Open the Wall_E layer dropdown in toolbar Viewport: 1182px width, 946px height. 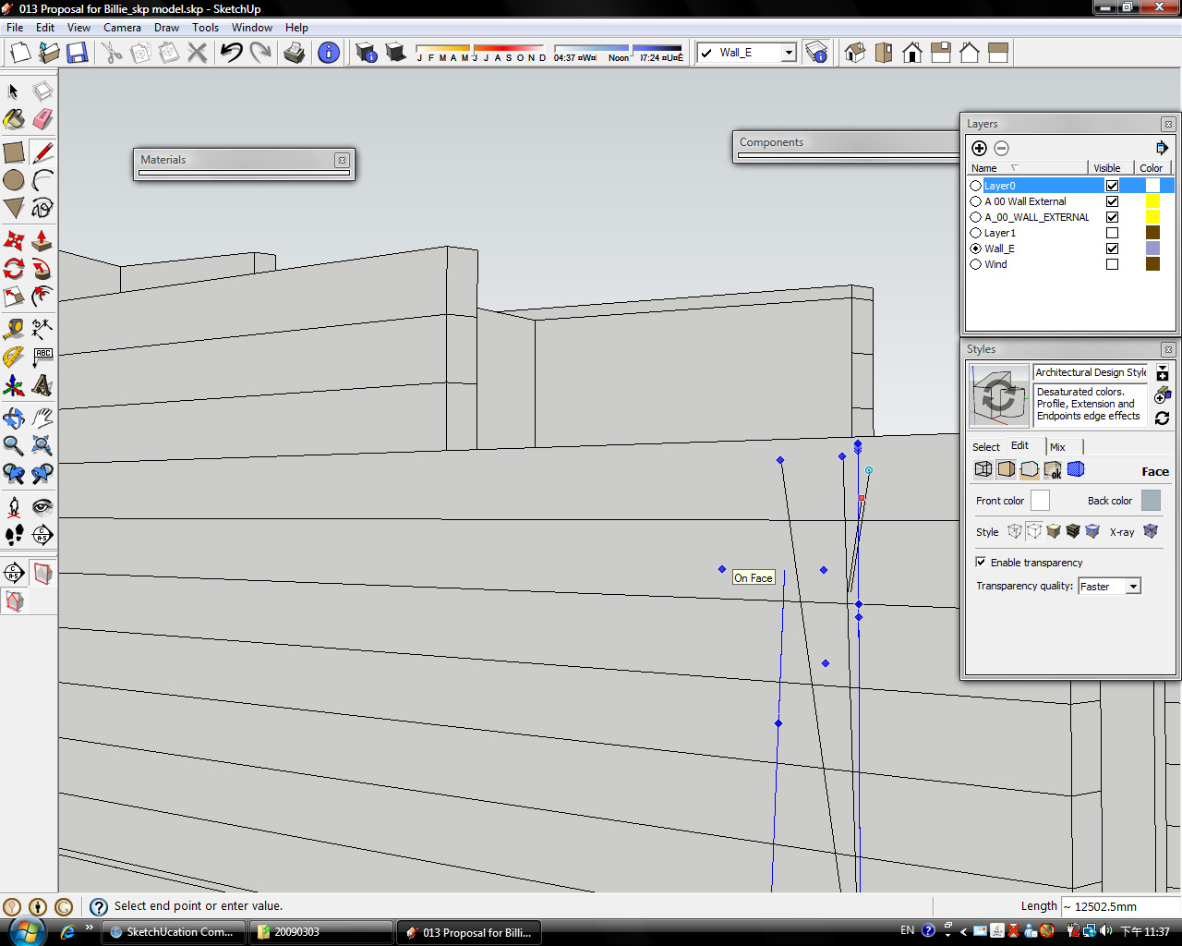point(789,53)
